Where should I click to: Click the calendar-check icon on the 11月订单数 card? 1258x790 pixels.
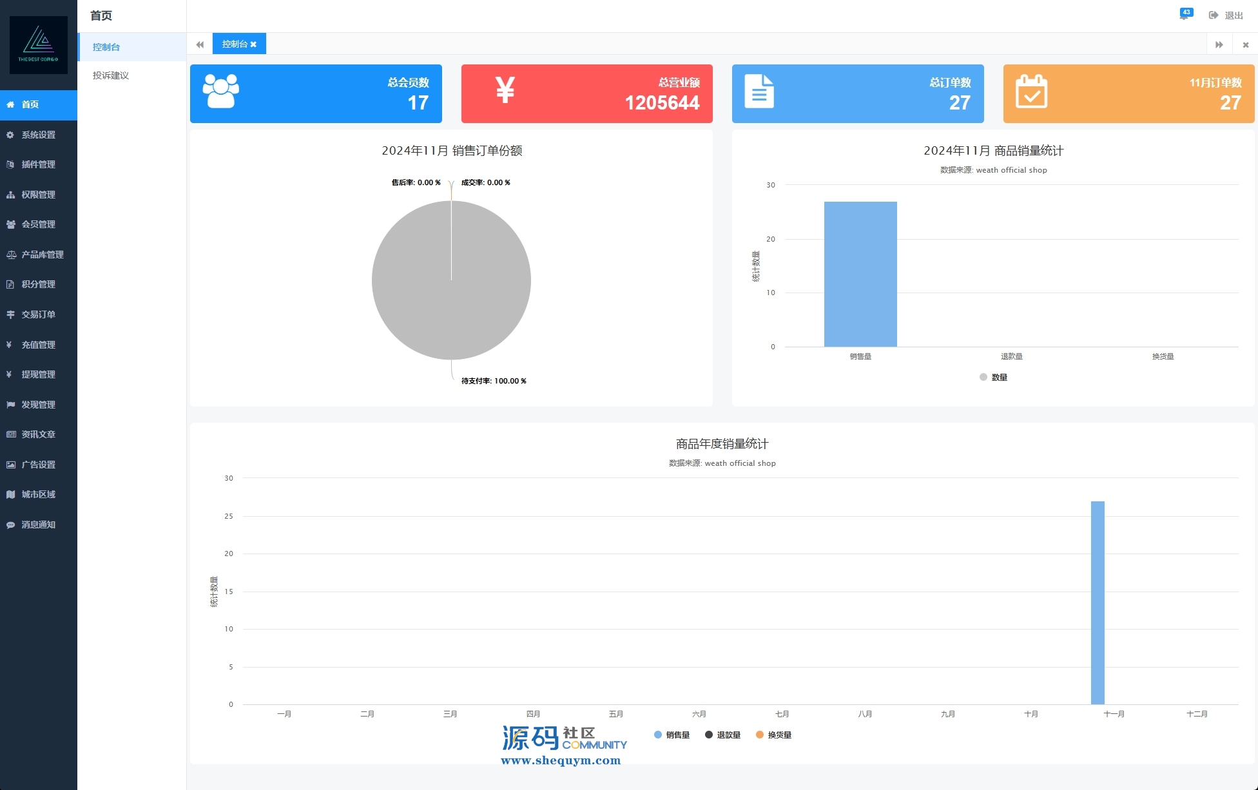(x=1031, y=91)
